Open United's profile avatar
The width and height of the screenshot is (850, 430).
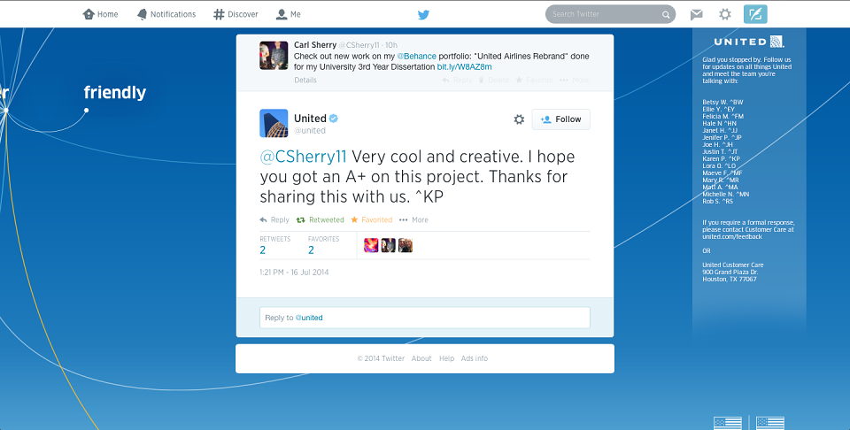274,124
